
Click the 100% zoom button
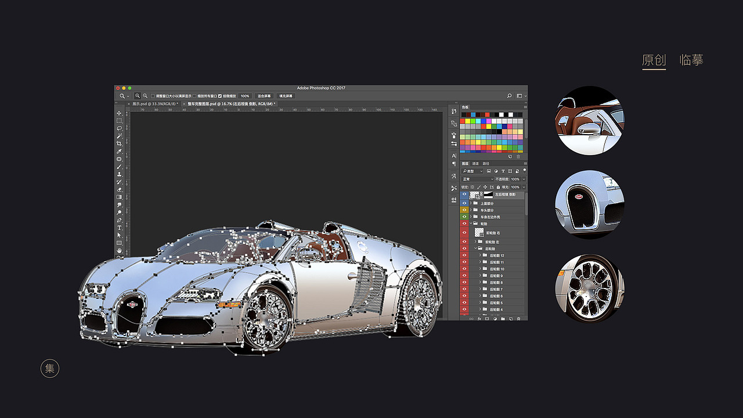[245, 96]
